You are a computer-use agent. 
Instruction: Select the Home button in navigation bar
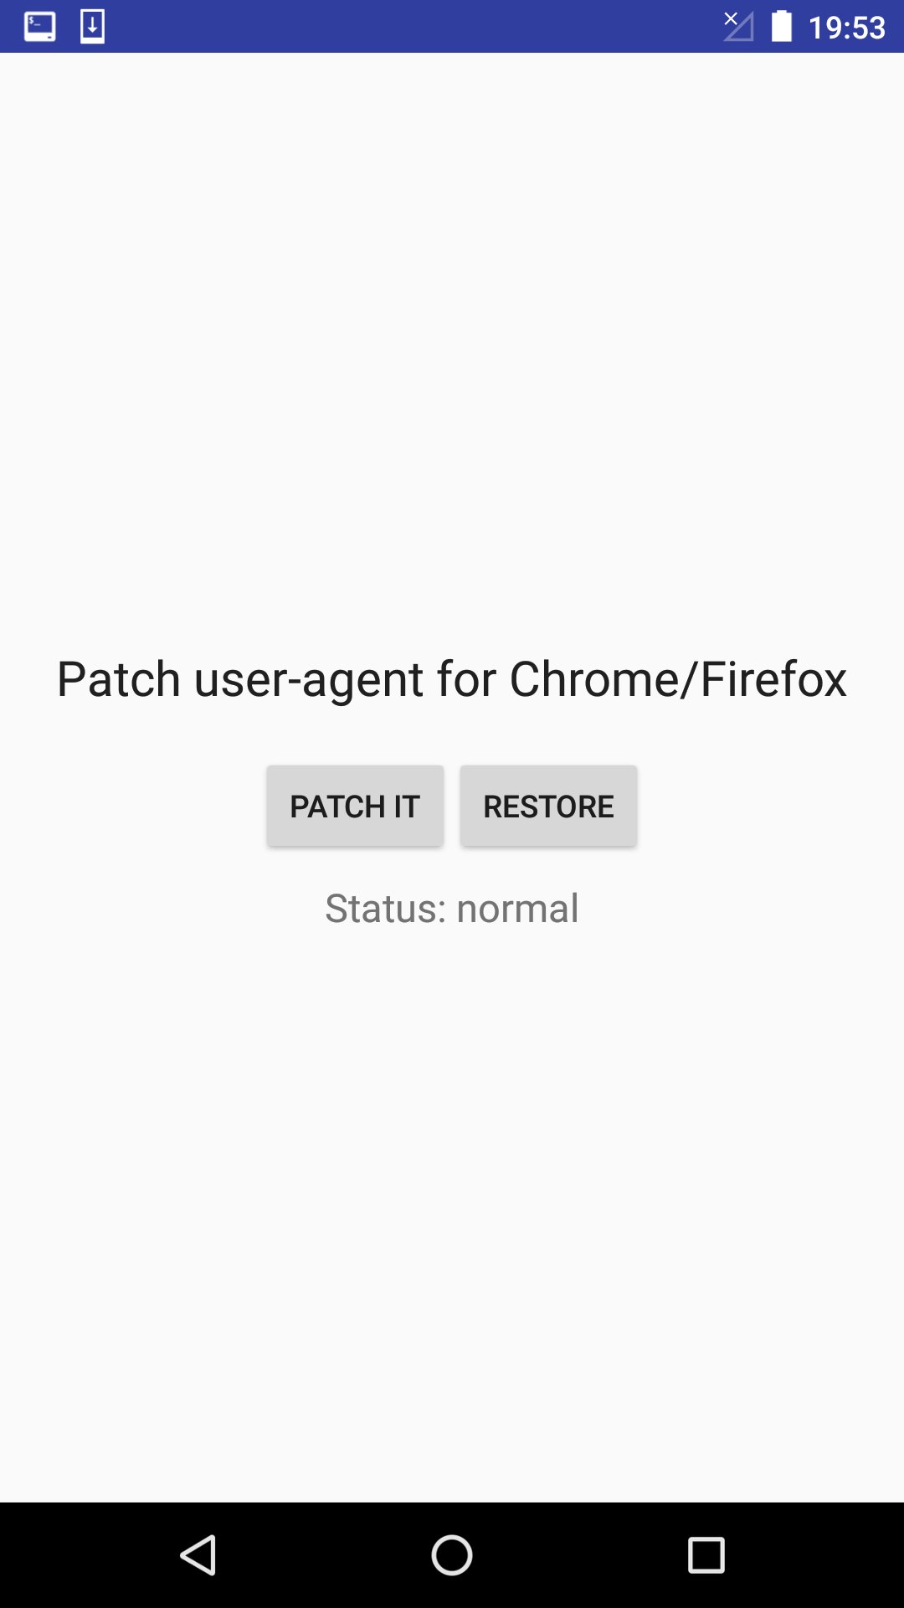(x=452, y=1555)
